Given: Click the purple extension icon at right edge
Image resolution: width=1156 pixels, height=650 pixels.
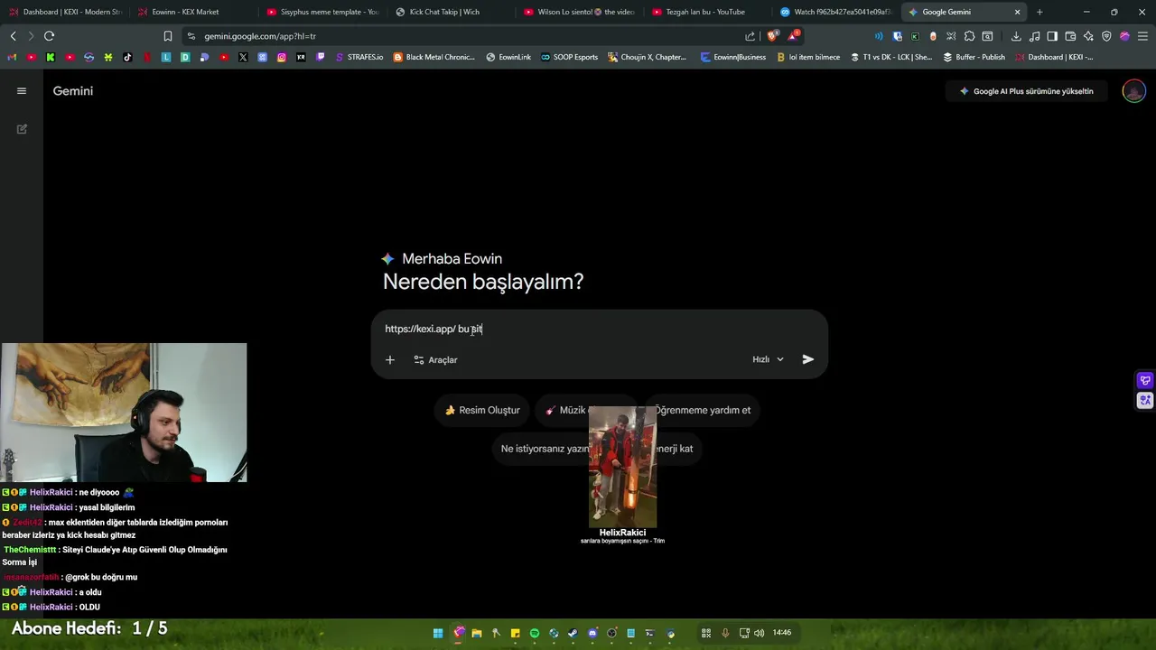Looking at the screenshot, I should (x=1145, y=380).
